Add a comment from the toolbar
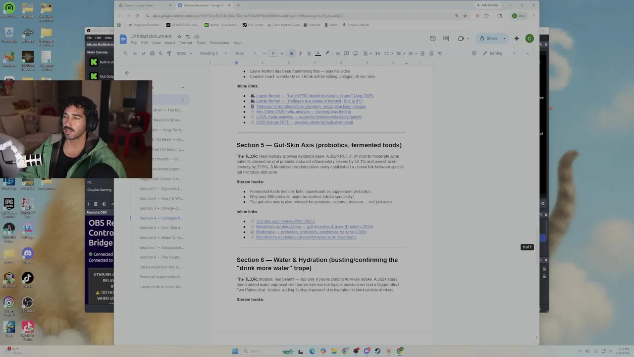Screen dimensions: 634x357 click(346, 54)
